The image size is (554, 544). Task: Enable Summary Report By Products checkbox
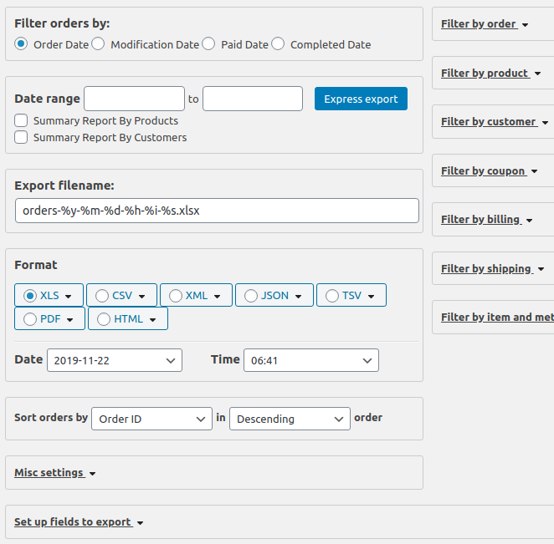[x=21, y=121]
